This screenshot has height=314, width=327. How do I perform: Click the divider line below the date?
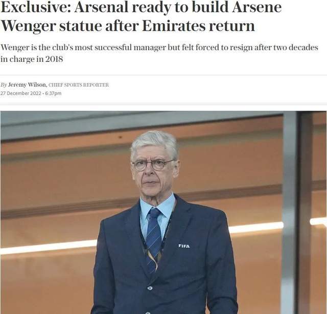coord(163,103)
